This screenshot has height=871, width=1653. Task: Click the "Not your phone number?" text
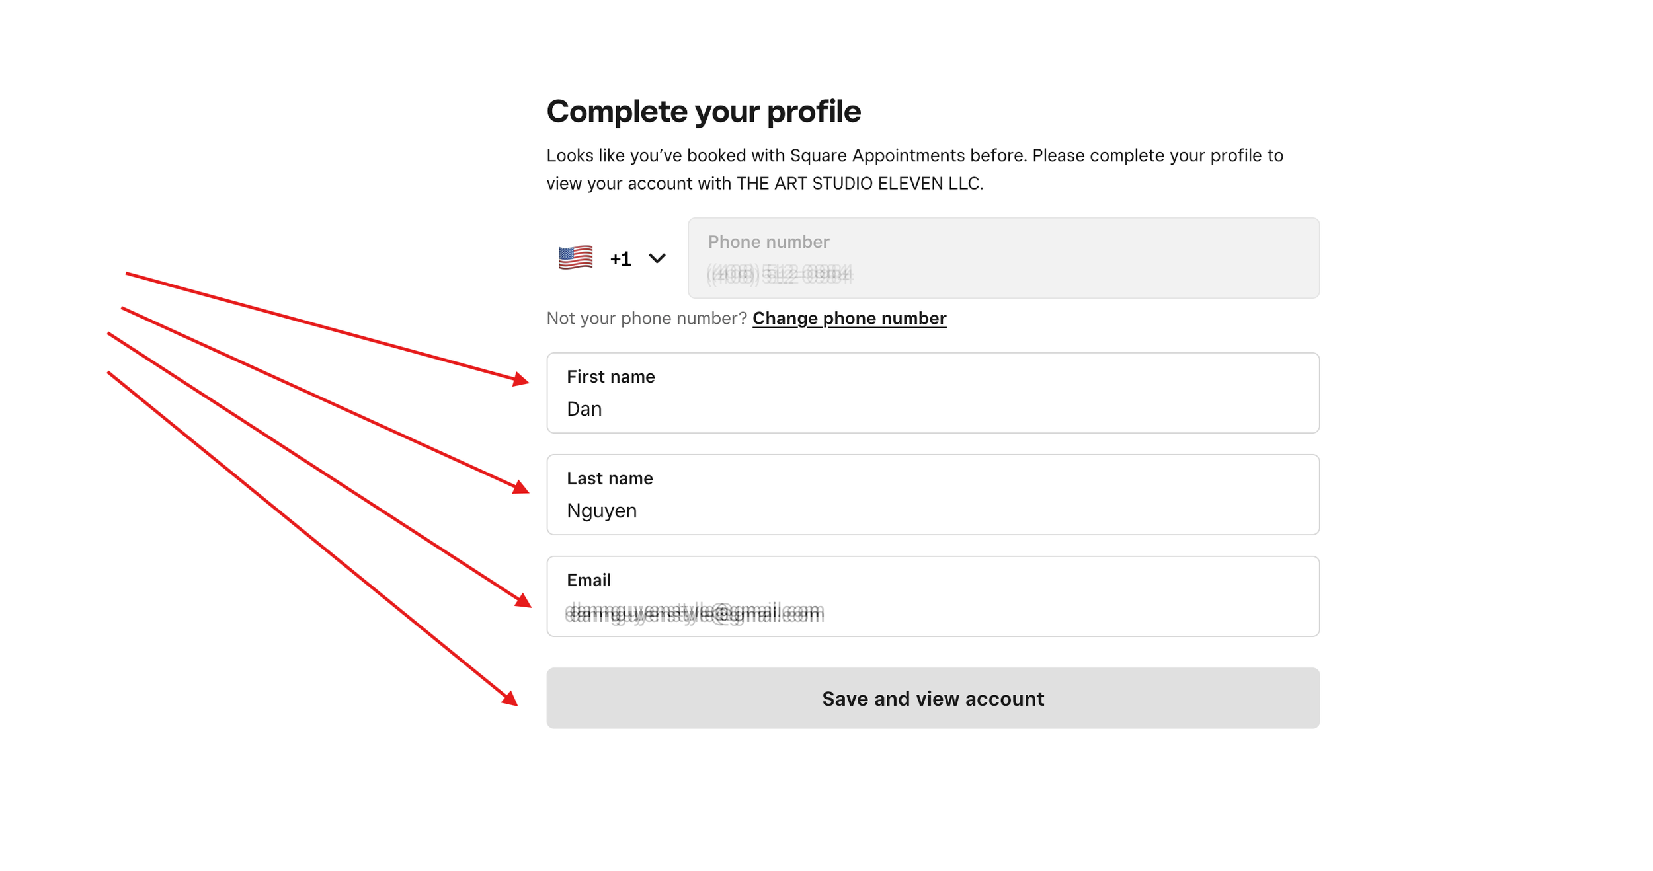point(646,319)
